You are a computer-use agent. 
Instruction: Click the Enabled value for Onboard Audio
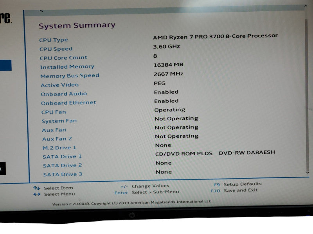(x=166, y=92)
